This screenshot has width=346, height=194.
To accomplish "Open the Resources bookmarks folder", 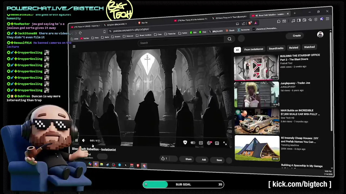I will 128,36.
